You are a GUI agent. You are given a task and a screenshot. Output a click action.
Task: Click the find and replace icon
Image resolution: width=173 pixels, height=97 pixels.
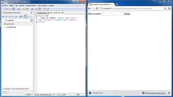pyautogui.click(x=48, y=9)
